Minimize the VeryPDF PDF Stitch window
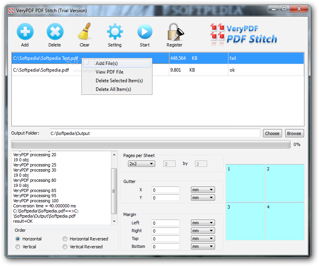The height and width of the screenshot is (266, 319). click(x=274, y=9)
